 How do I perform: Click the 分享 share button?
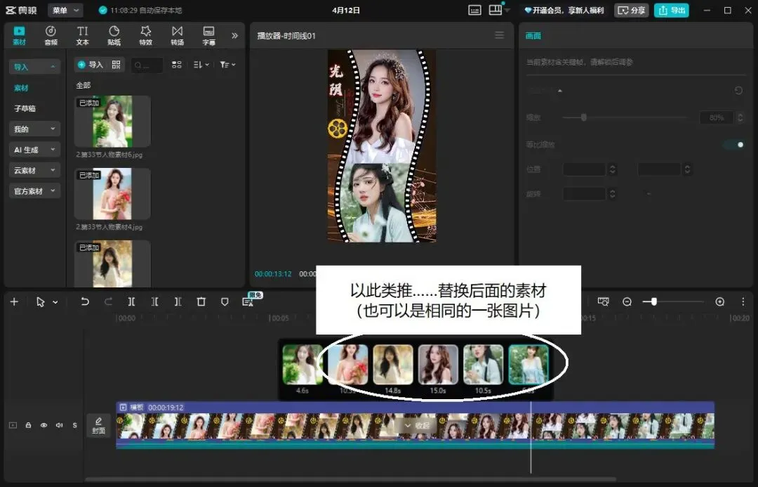pos(632,10)
